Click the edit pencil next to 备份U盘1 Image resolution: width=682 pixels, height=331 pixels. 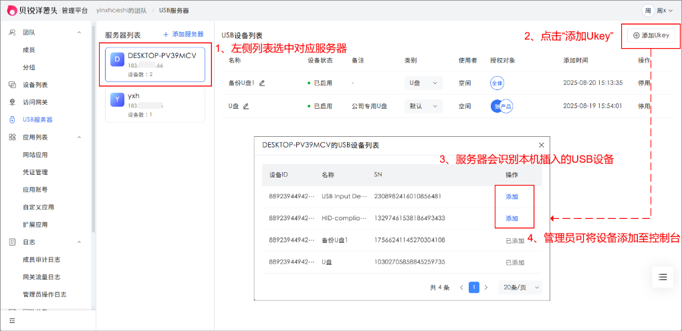pos(262,83)
